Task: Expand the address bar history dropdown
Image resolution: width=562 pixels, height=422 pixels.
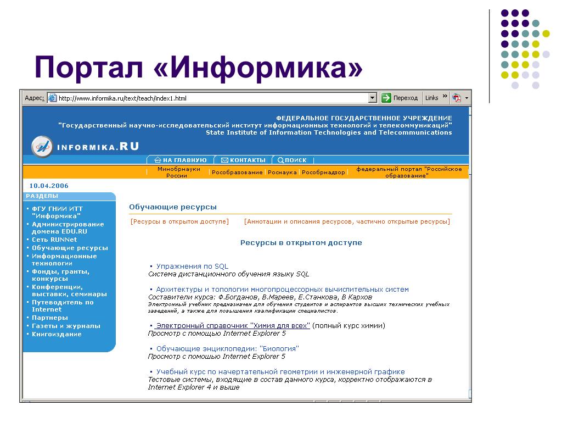Action: point(373,98)
